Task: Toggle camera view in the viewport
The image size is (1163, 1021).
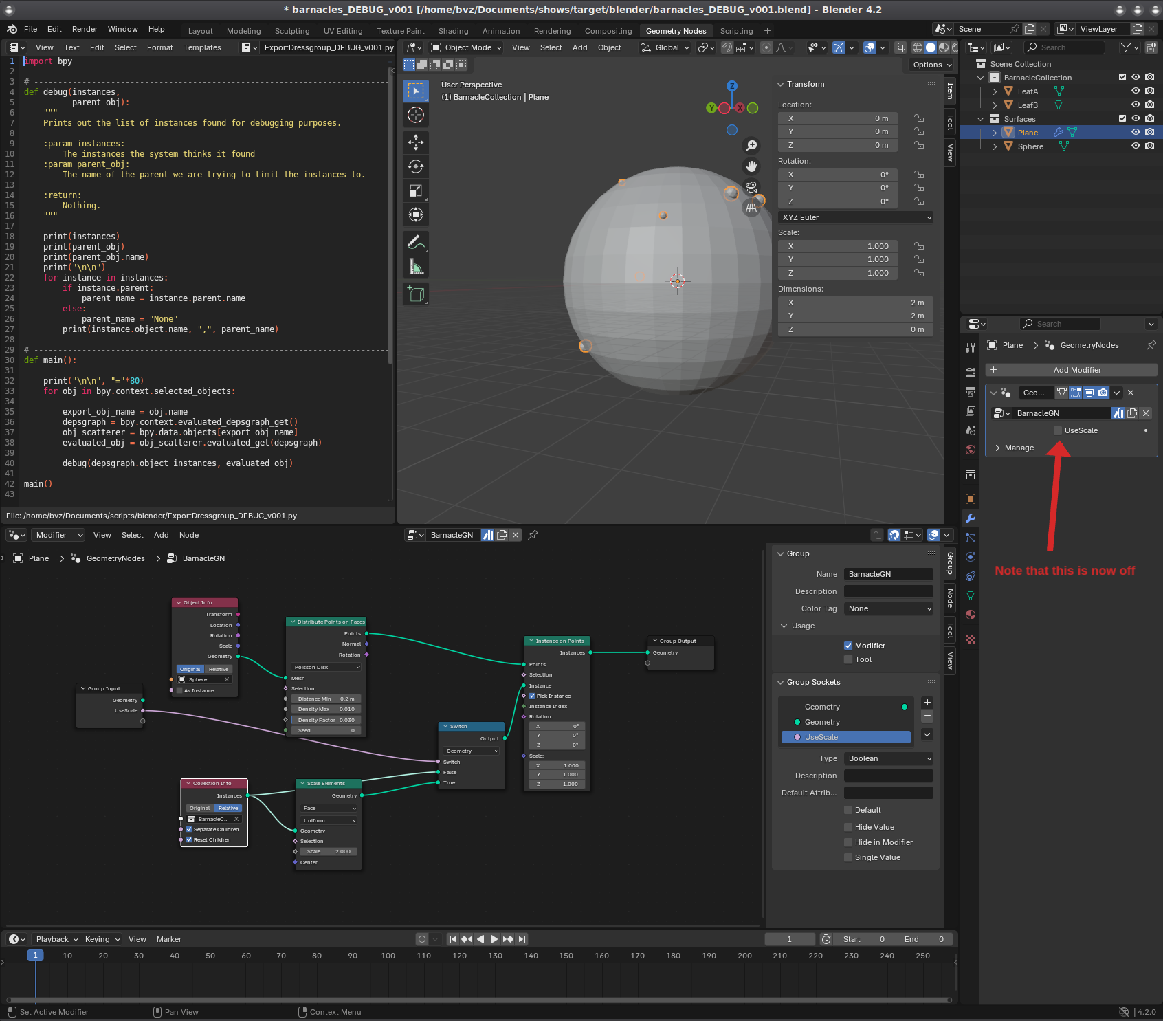Action: [751, 187]
